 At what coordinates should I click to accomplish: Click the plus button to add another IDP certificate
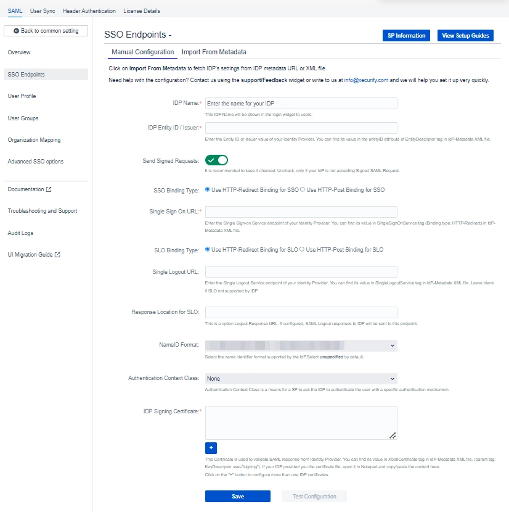tap(211, 448)
